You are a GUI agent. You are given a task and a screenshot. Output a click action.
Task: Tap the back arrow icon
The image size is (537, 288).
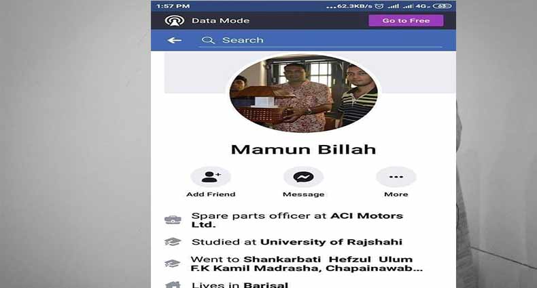click(x=174, y=41)
